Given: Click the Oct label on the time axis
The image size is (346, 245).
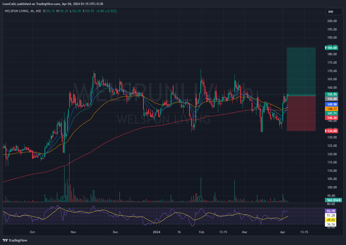Looking at the screenshot, I should pyautogui.click(x=32, y=232).
